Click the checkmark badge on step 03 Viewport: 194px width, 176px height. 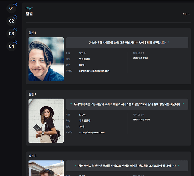pos(15,30)
